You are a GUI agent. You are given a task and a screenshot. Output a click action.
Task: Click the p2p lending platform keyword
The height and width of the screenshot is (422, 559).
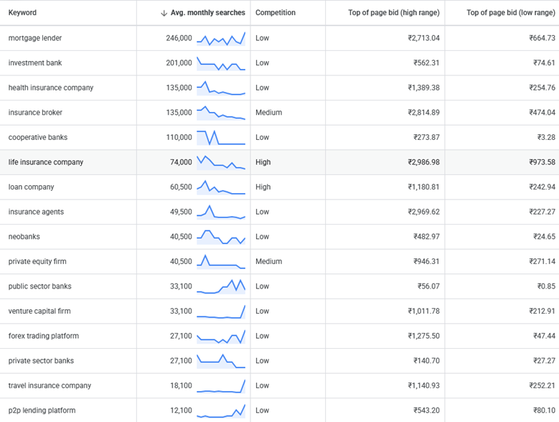(x=42, y=411)
